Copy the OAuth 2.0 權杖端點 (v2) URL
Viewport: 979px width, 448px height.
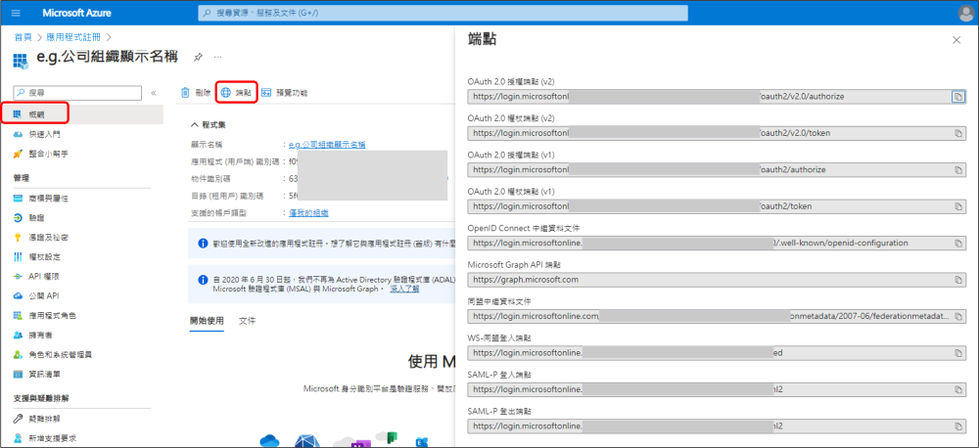[x=957, y=133]
